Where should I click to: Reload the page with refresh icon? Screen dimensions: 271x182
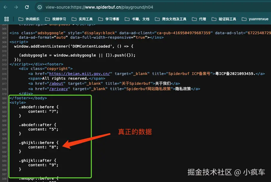point(27,7)
